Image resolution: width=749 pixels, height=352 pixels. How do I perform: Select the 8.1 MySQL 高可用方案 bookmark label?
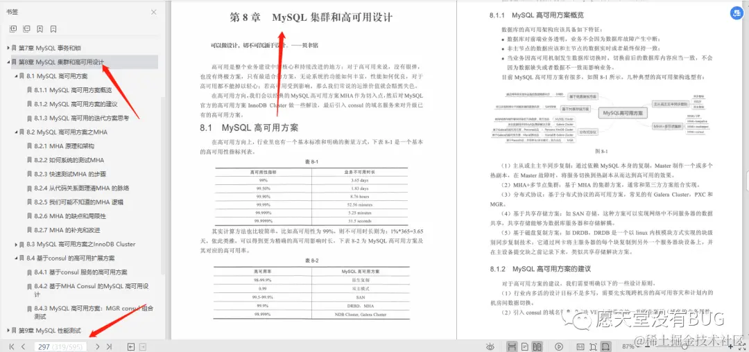(x=57, y=76)
